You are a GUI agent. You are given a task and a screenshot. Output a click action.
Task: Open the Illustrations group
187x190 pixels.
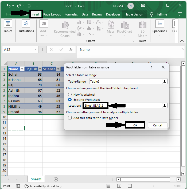click(x=26, y=28)
